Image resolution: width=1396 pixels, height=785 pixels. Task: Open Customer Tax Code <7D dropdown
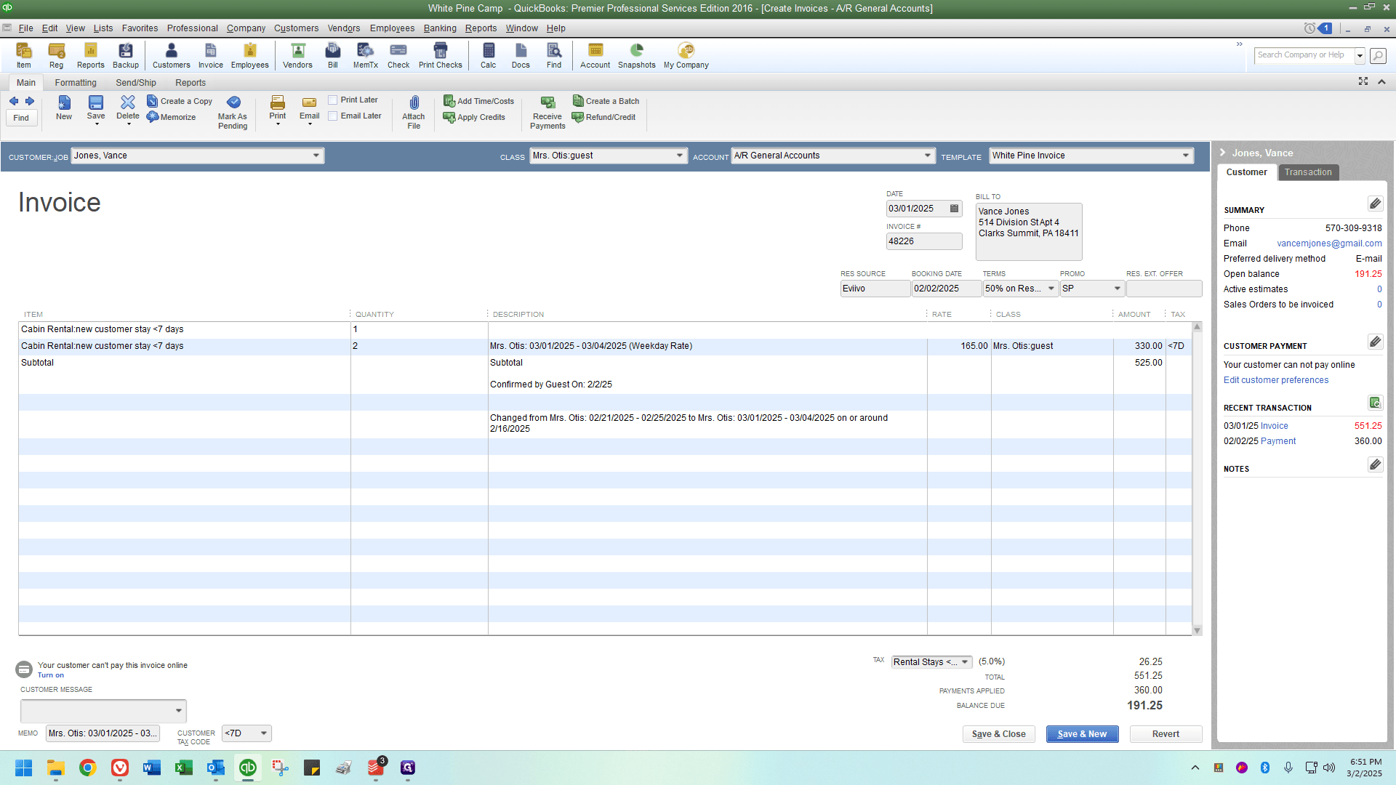[x=264, y=733]
